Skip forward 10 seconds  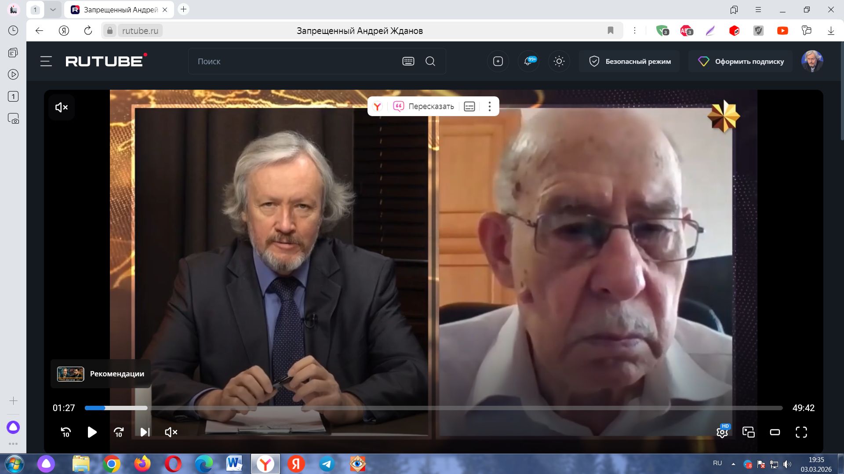pyautogui.click(x=119, y=432)
